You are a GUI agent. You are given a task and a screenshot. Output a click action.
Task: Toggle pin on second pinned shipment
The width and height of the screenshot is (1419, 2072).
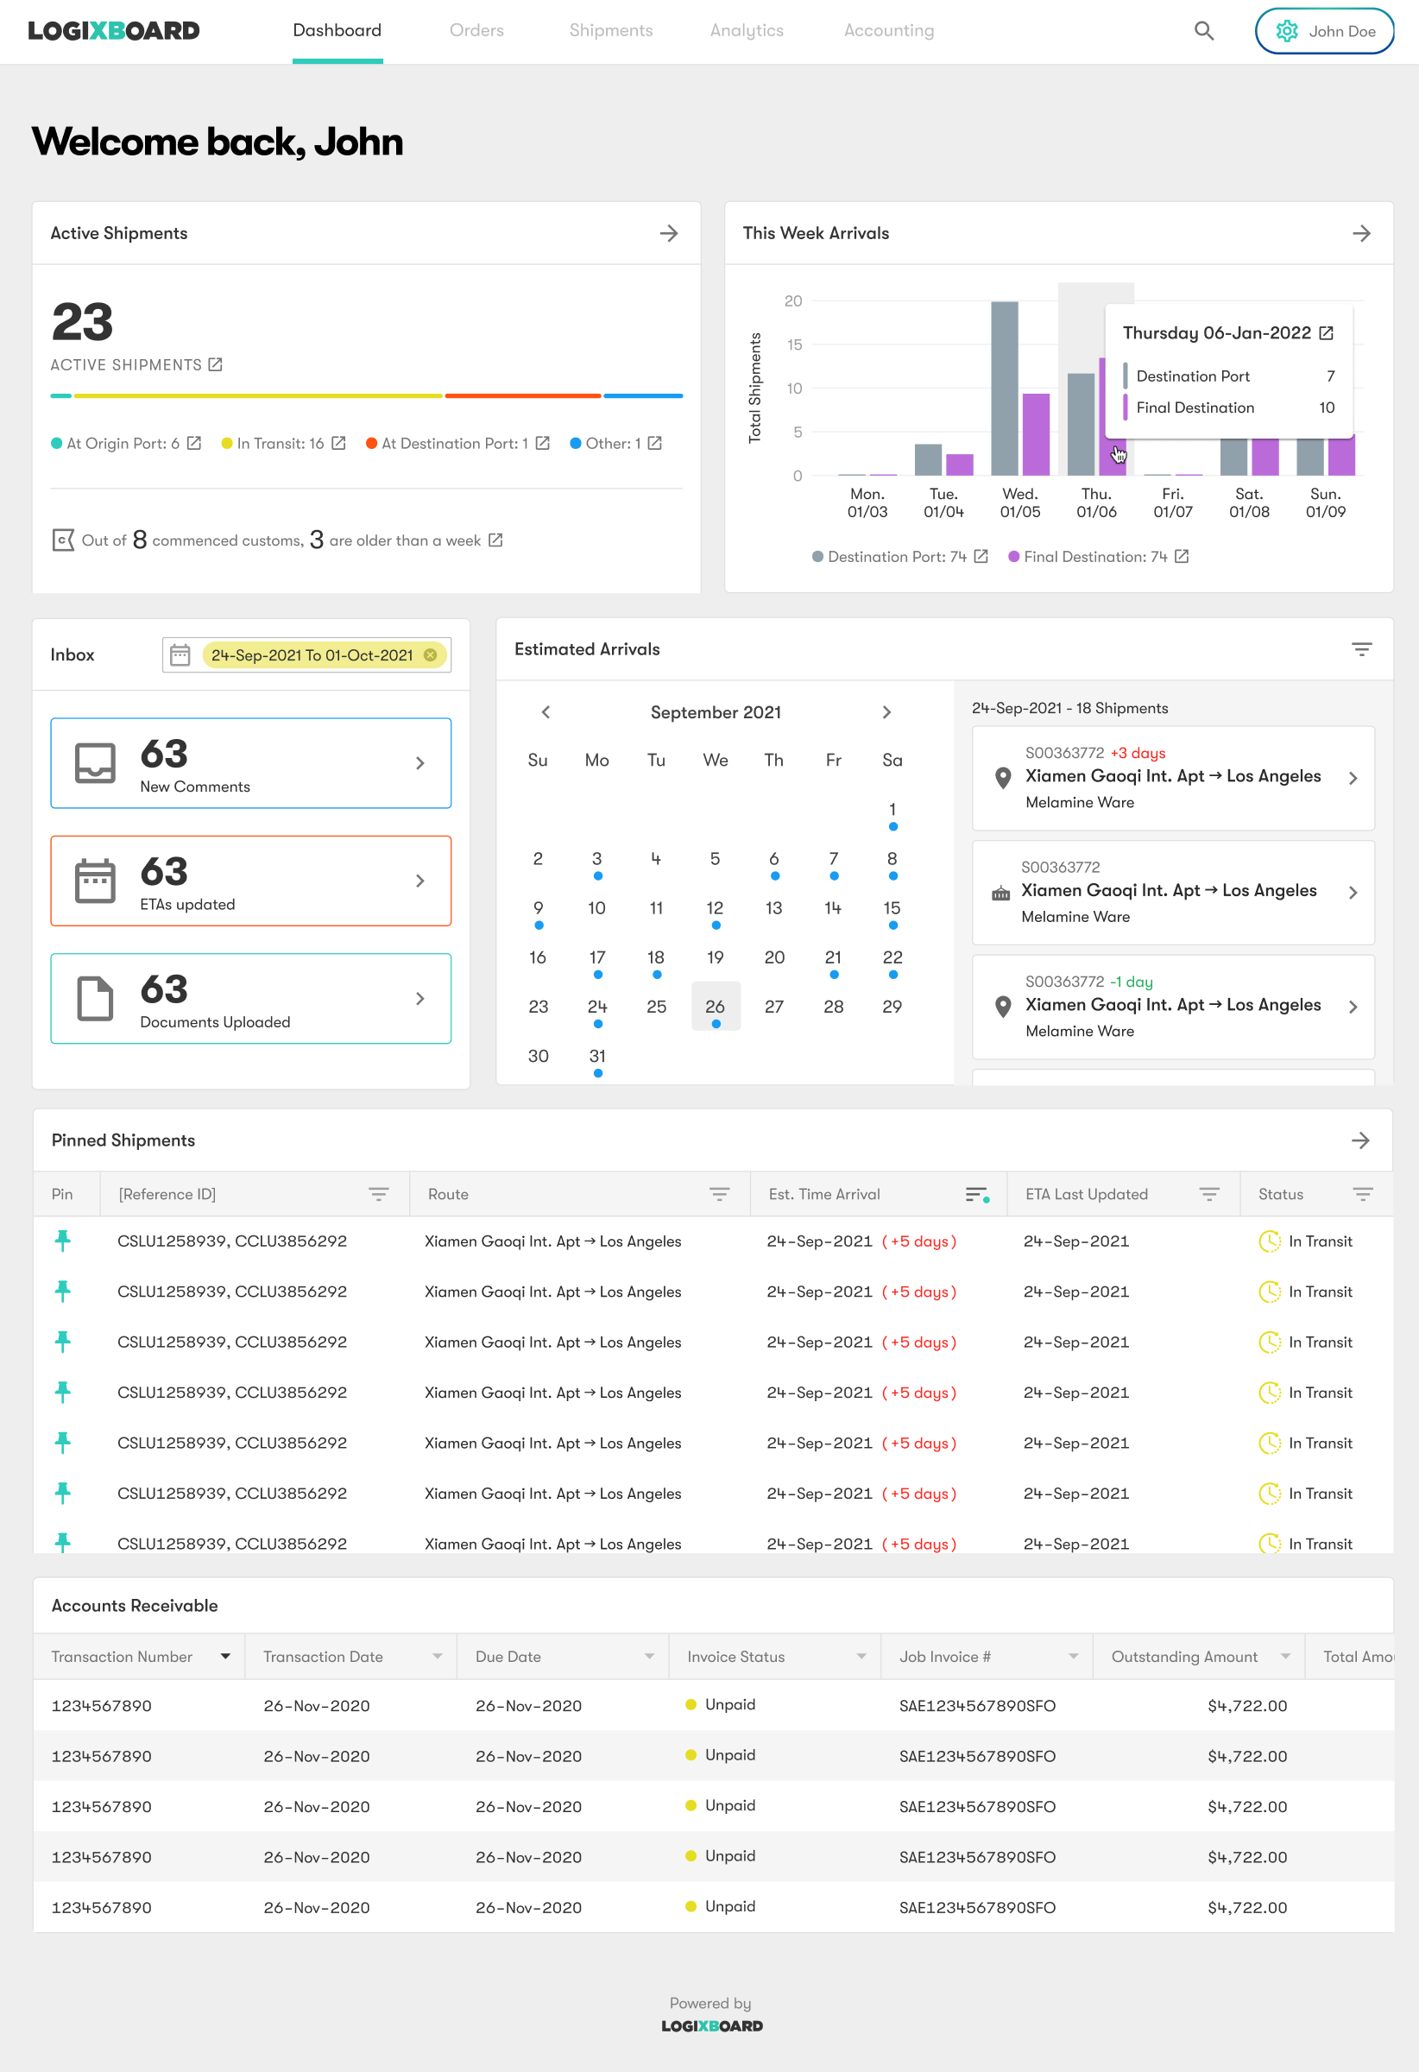tap(62, 1291)
